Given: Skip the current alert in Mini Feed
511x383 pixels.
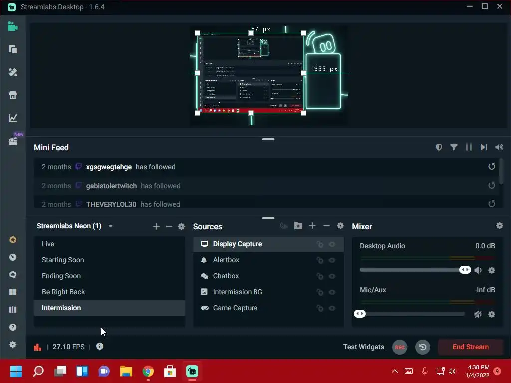Looking at the screenshot, I should pyautogui.click(x=484, y=147).
